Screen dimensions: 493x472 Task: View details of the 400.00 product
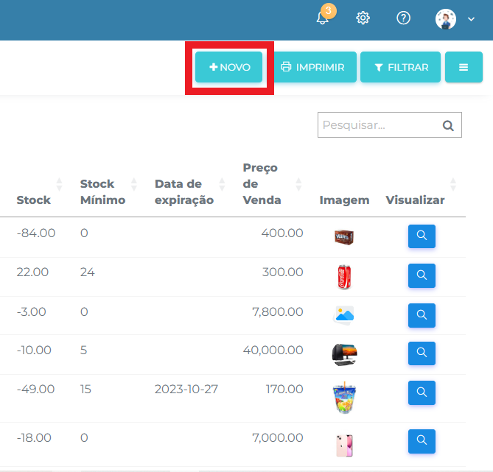pyautogui.click(x=422, y=236)
